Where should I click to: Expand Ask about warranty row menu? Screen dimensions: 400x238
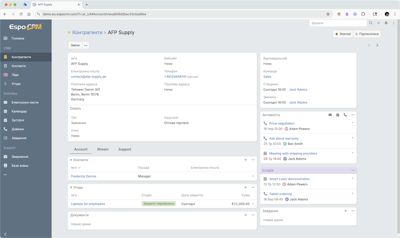coord(352,138)
